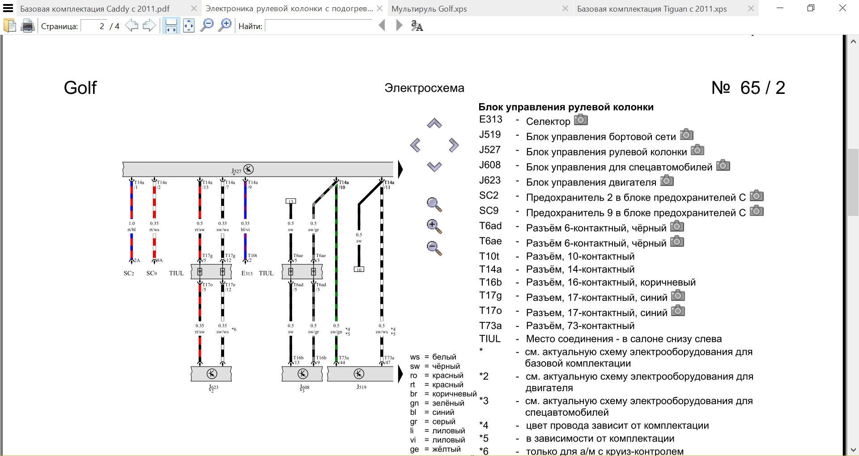This screenshot has width=859, height=456.
Task: Toggle fit width view
Action: (171, 26)
